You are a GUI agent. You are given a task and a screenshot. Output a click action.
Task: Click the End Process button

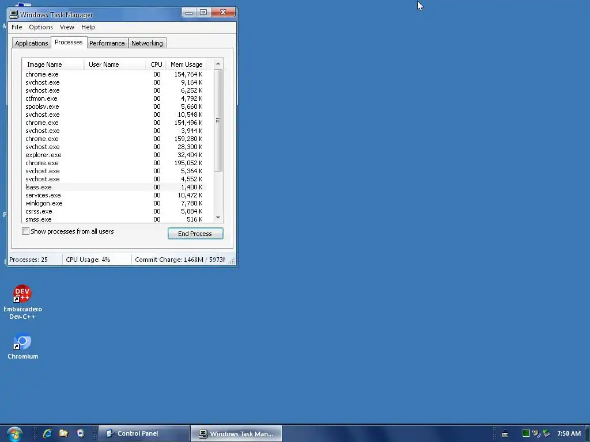(195, 234)
